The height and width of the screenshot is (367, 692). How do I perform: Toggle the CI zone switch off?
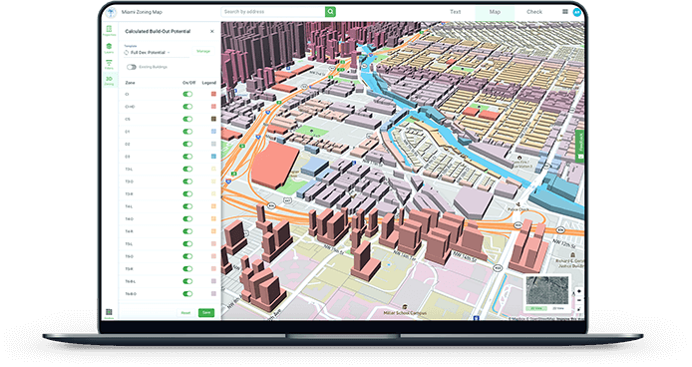coord(188,94)
